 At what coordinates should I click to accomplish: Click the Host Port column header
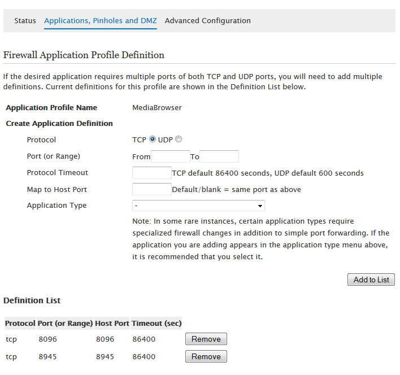click(x=112, y=323)
